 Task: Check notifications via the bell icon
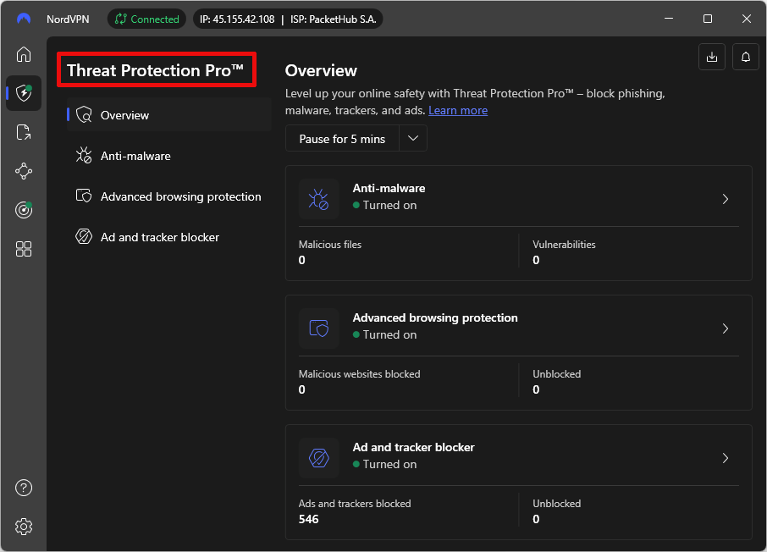click(745, 57)
